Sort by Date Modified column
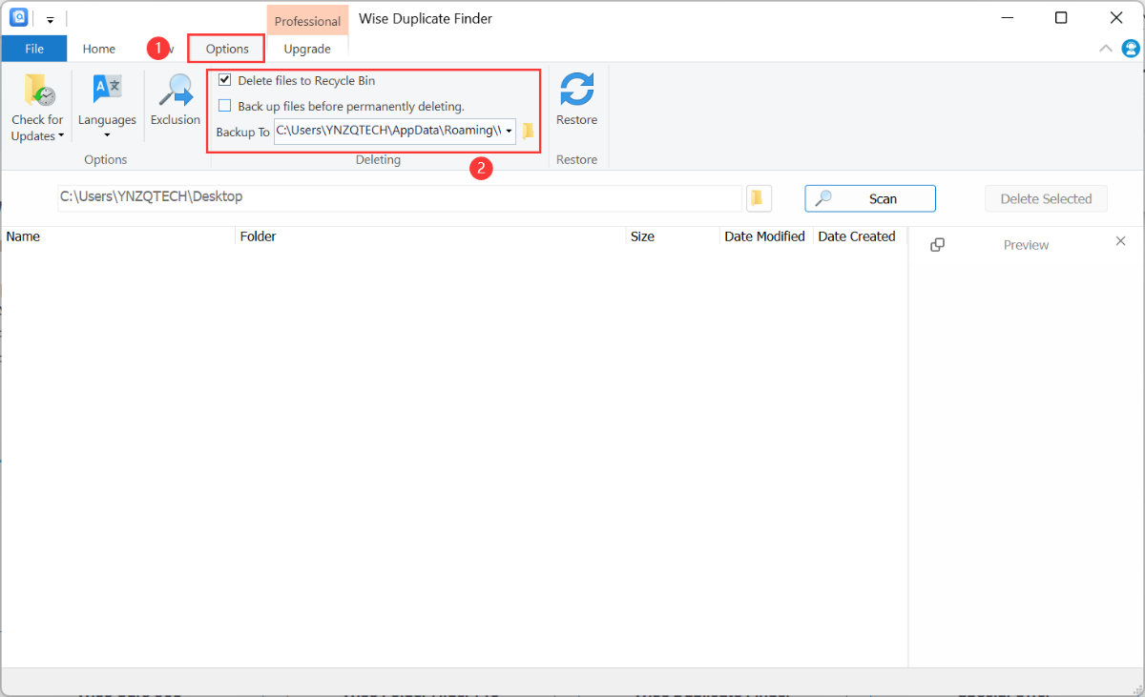This screenshot has height=697, width=1145. pyautogui.click(x=765, y=236)
